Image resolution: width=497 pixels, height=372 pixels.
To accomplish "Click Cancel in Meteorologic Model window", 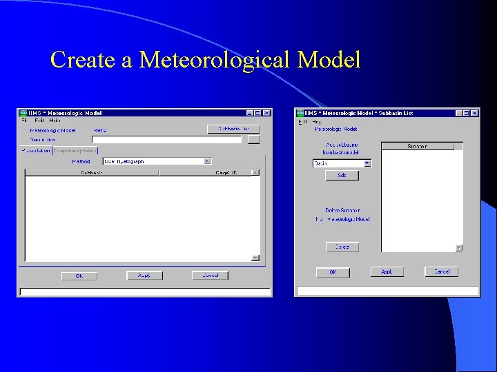I will (x=210, y=275).
